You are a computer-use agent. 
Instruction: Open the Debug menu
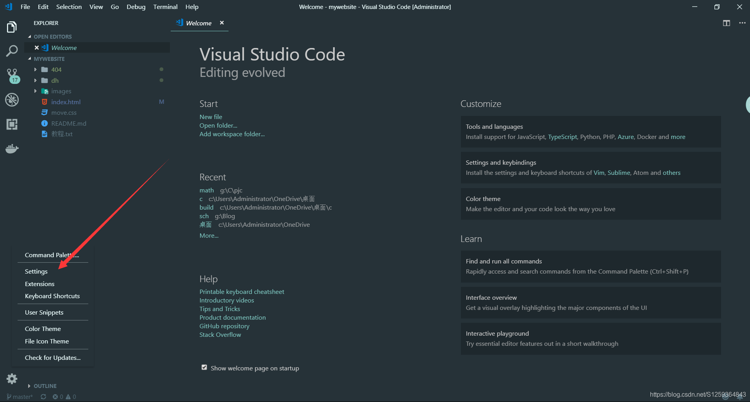click(136, 7)
